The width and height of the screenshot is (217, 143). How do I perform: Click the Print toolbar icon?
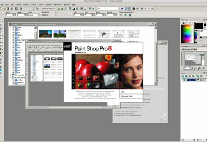[21, 9]
